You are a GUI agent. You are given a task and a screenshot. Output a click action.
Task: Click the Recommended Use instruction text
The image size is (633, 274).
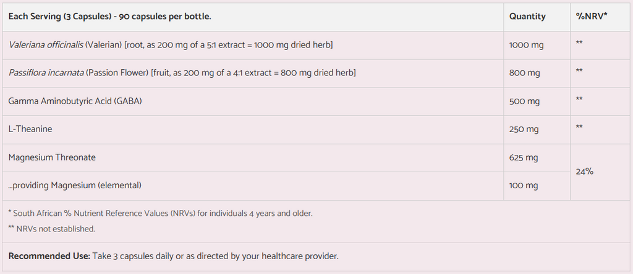[x=174, y=255]
